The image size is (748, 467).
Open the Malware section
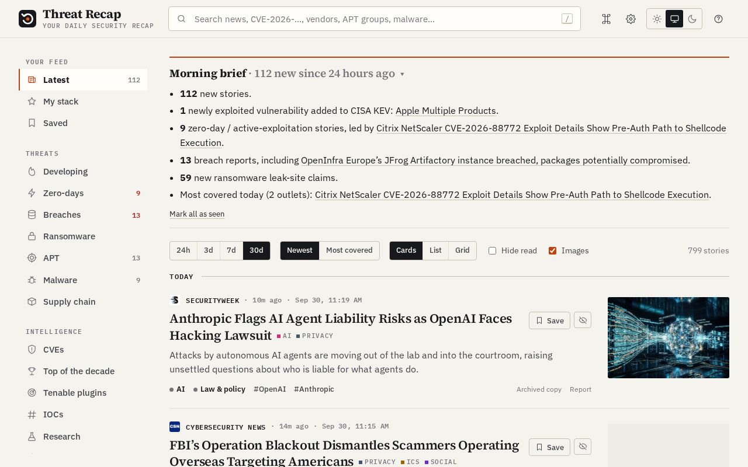[83, 280]
